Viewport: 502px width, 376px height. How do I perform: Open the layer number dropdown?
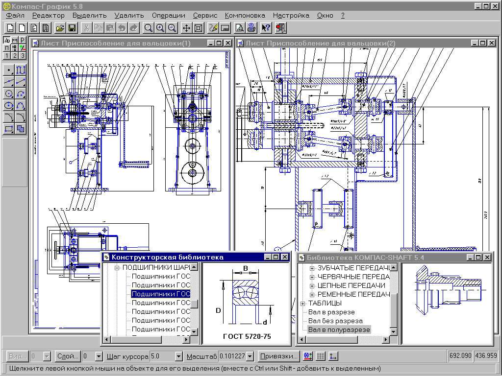(99, 356)
